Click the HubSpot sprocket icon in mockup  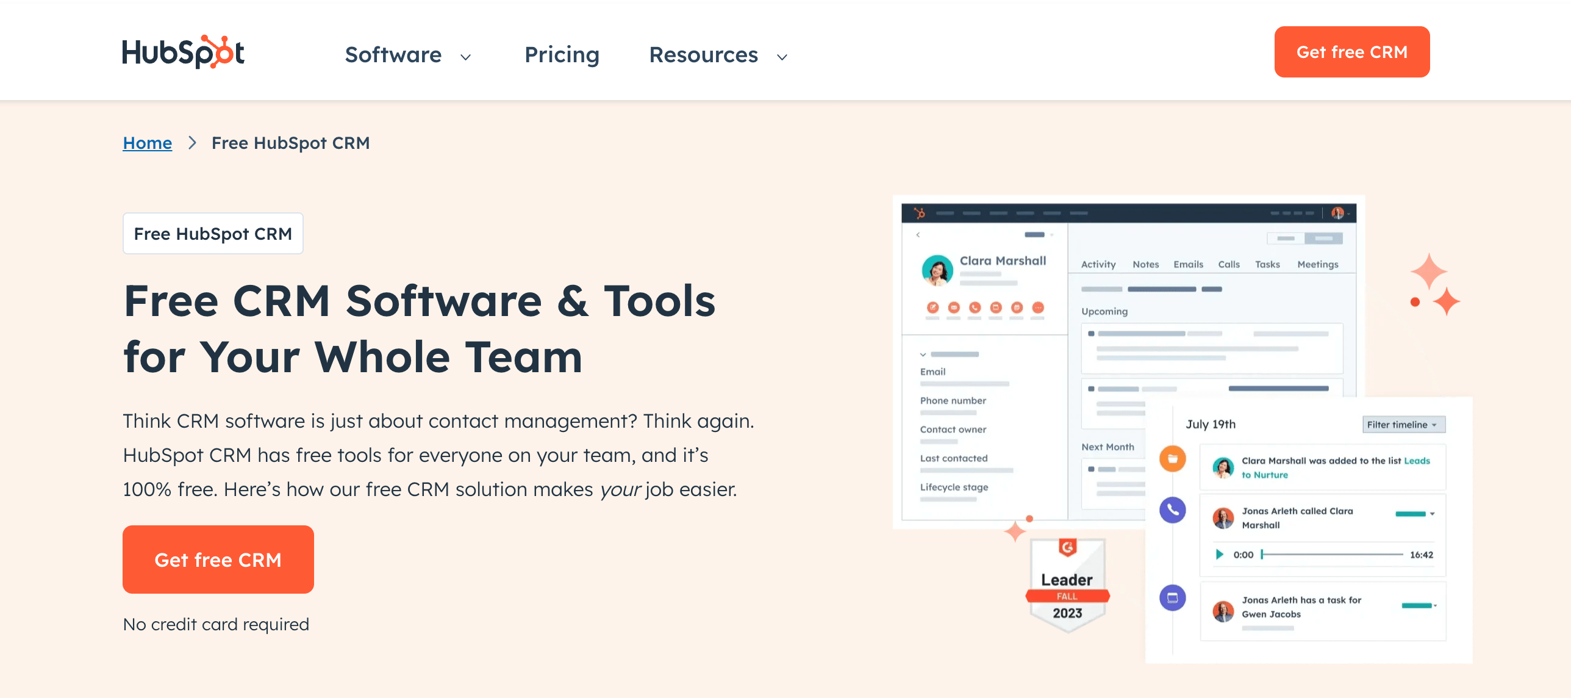click(x=919, y=213)
